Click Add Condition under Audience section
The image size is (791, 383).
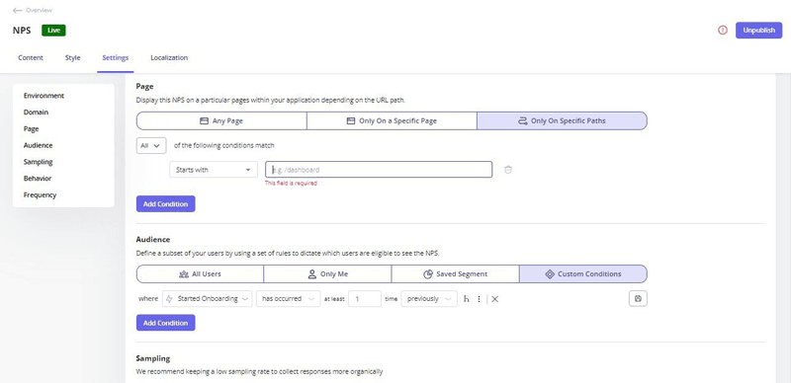click(x=165, y=323)
